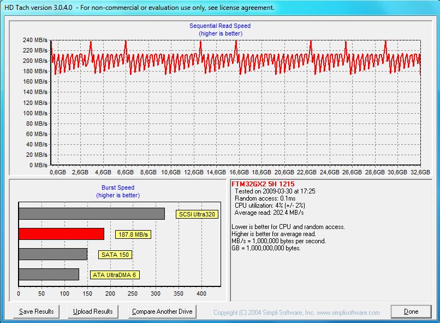Click the ATA UltraDMA 6 label
Screen dimensions: 440x323
[x=115, y=275]
